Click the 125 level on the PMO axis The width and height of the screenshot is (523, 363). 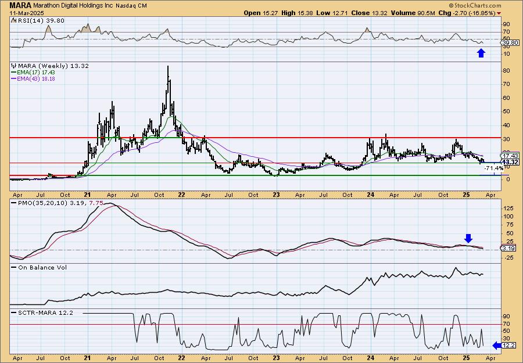pyautogui.click(x=508, y=209)
